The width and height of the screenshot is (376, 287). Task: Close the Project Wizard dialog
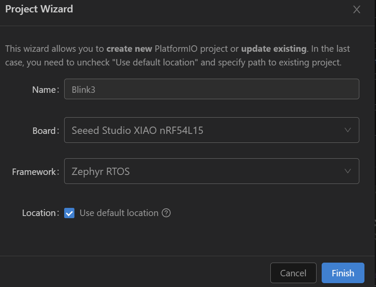(357, 9)
